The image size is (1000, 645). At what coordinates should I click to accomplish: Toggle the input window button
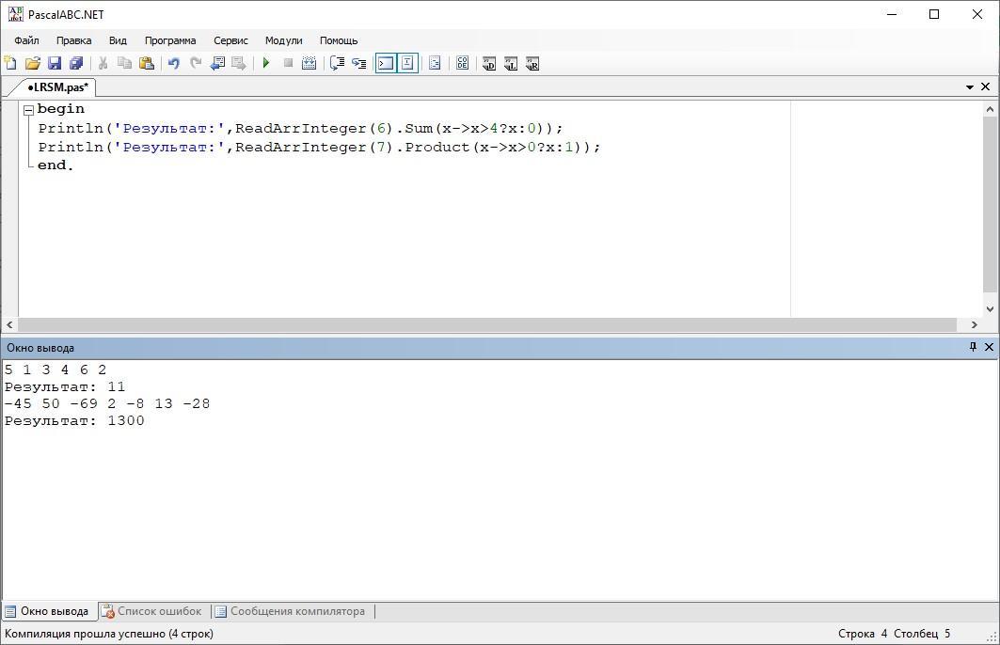pyautogui.click(x=407, y=63)
